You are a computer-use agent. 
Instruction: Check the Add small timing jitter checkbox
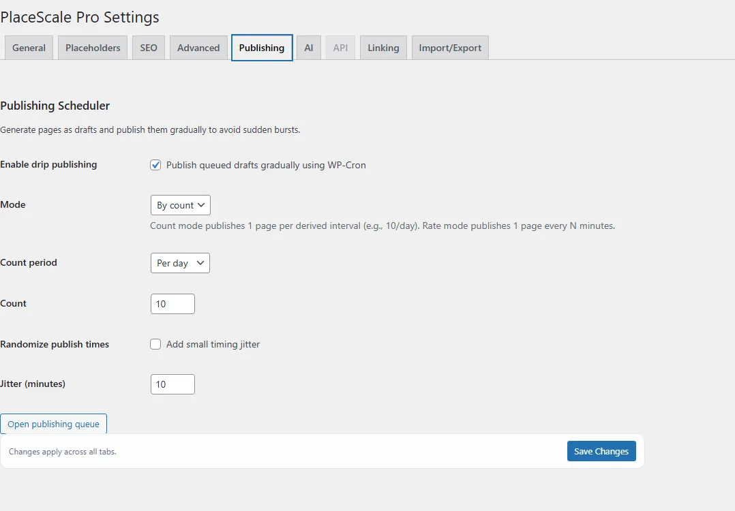click(x=155, y=344)
